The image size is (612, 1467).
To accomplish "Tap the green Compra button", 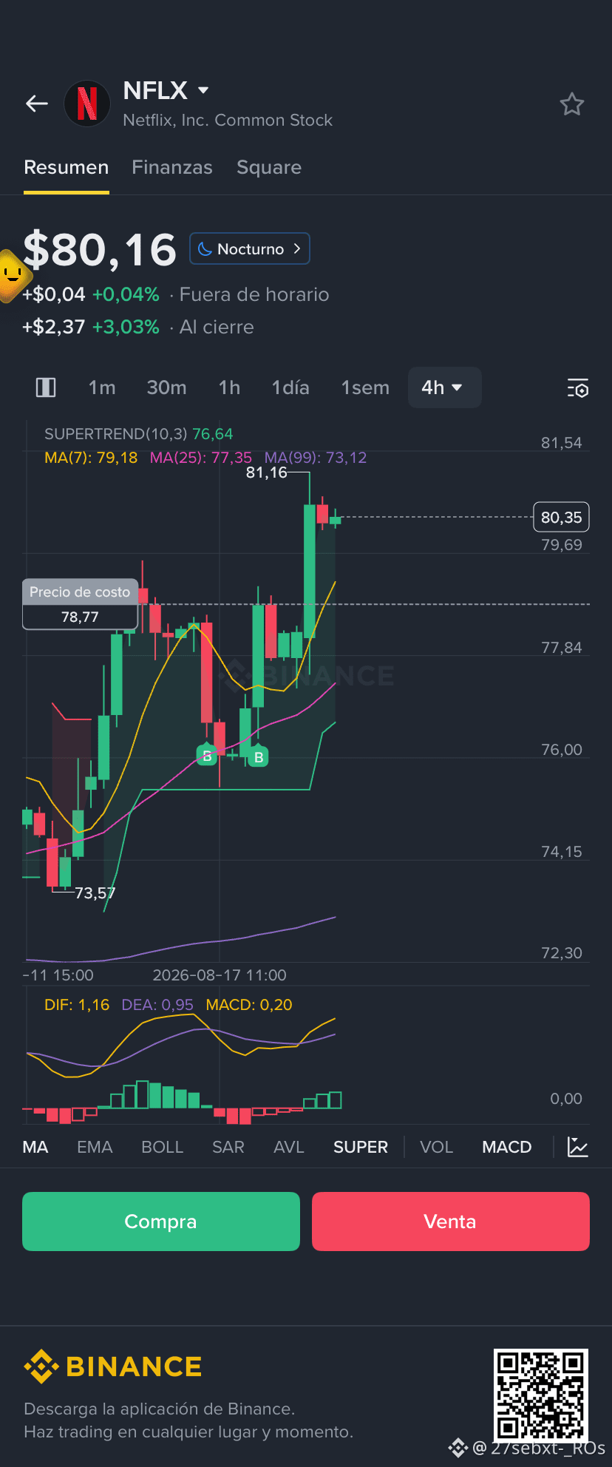I will pyautogui.click(x=161, y=1222).
